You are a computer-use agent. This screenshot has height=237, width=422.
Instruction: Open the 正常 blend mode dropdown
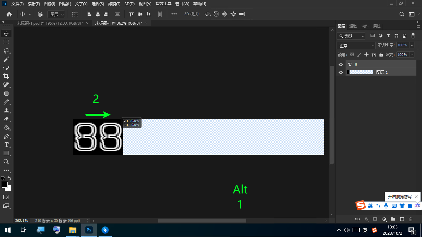click(356, 46)
